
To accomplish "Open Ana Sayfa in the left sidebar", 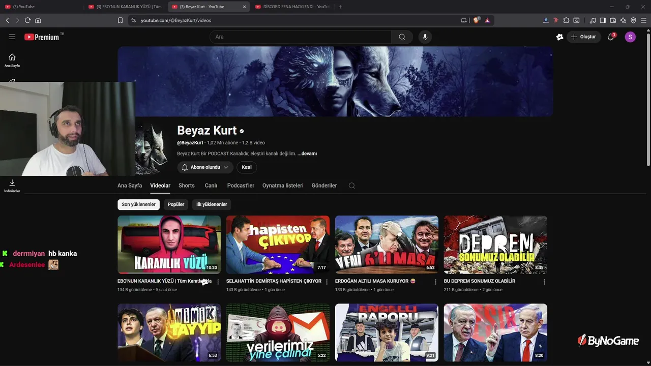I will point(12,60).
